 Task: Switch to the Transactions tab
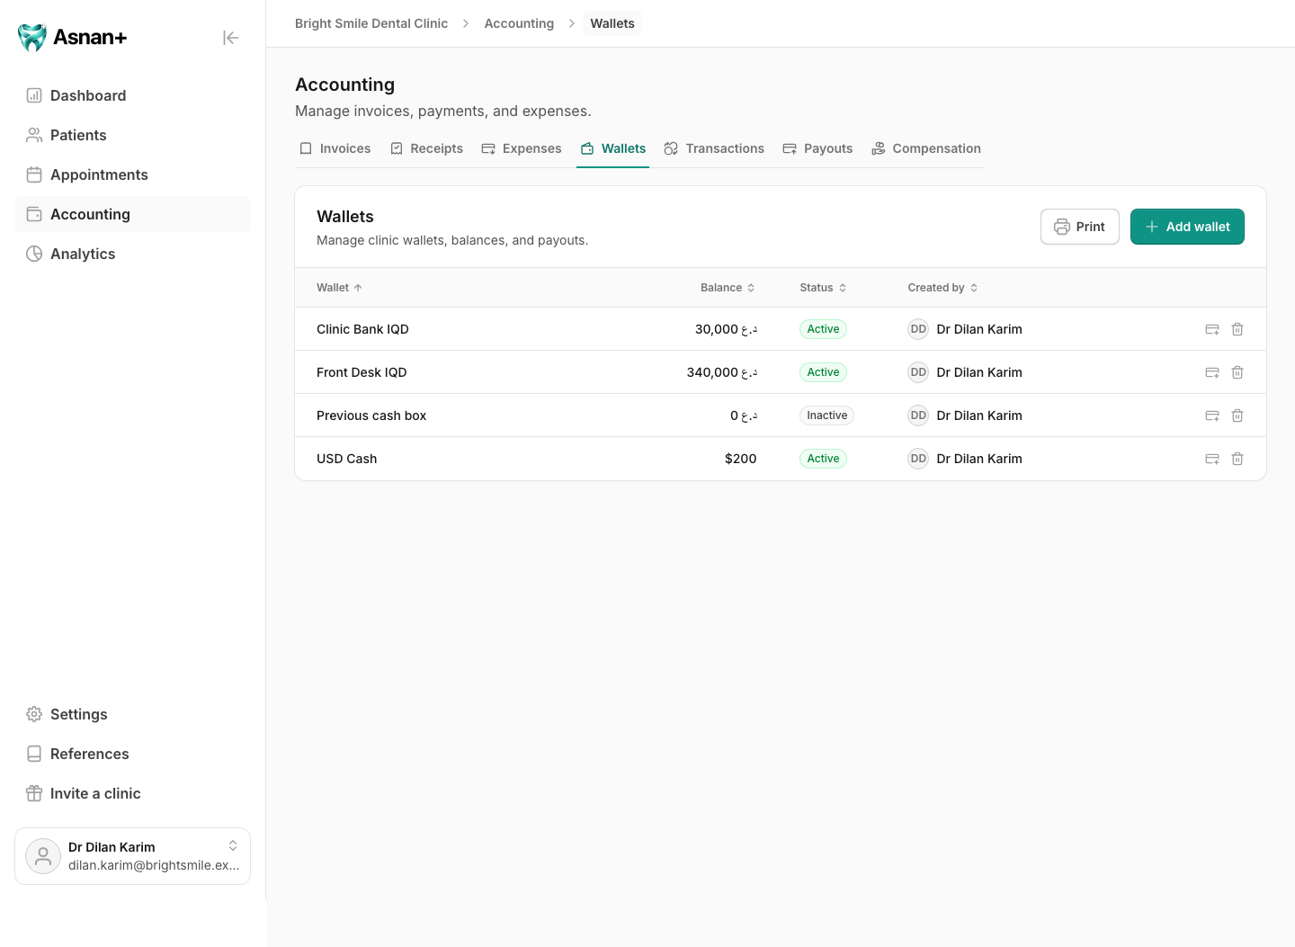pos(714,148)
